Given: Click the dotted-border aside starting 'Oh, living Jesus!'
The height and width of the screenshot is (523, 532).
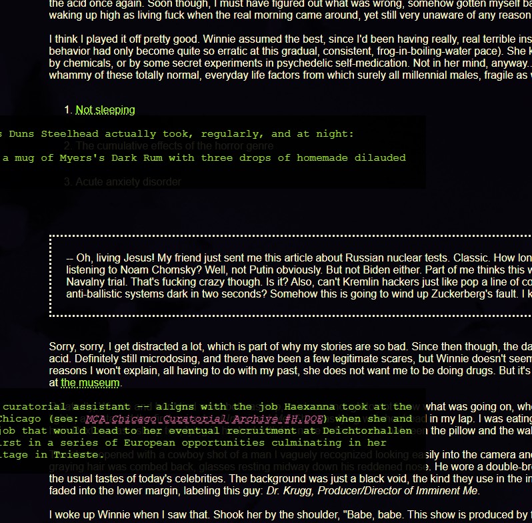Looking at the screenshot, I should coord(293,275).
